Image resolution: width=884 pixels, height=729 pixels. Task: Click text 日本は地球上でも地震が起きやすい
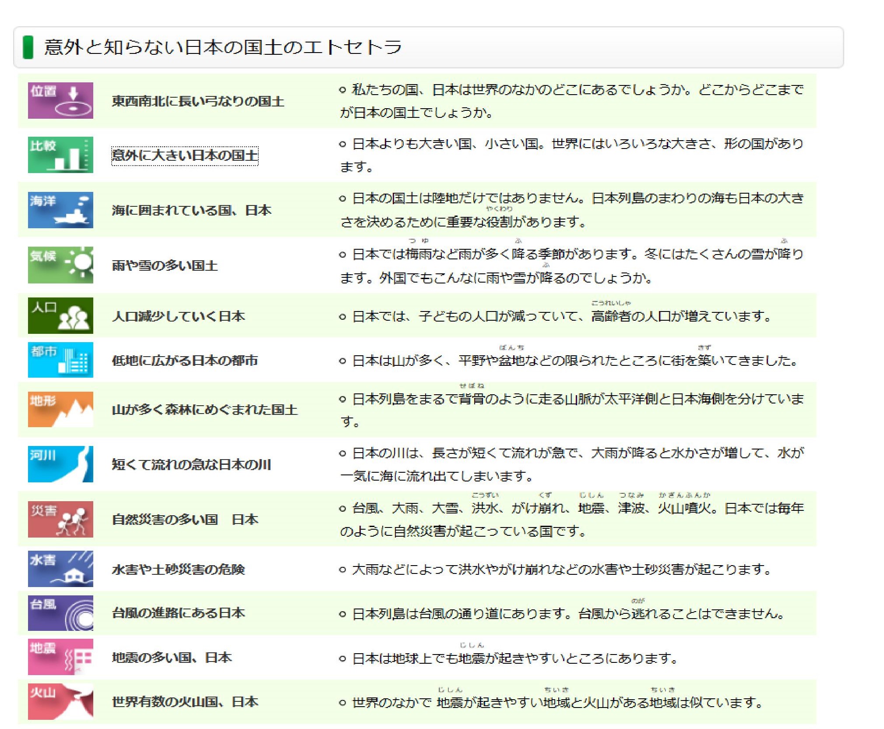click(x=458, y=658)
